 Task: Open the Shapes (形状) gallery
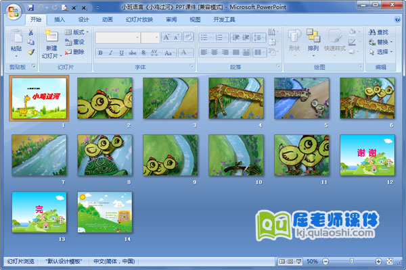[294, 43]
